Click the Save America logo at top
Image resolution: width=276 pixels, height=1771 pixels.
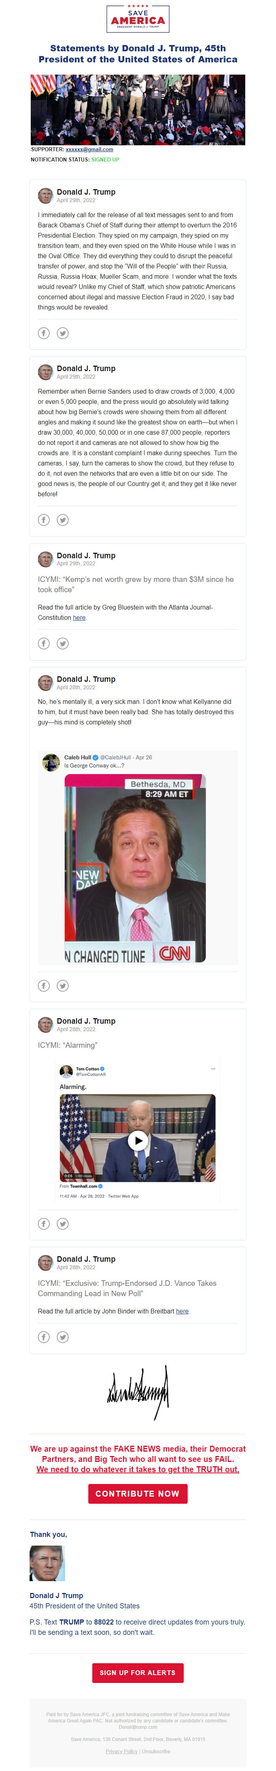[138, 19]
